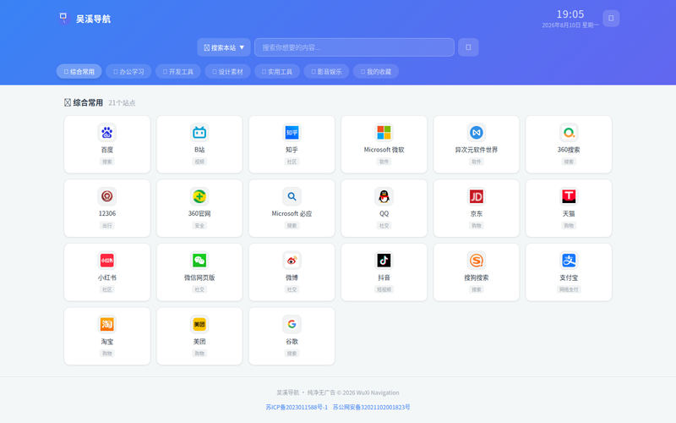The height and width of the screenshot is (423, 676).
Task: Open the 淘宝 Taobao icon
Action: 107,324
